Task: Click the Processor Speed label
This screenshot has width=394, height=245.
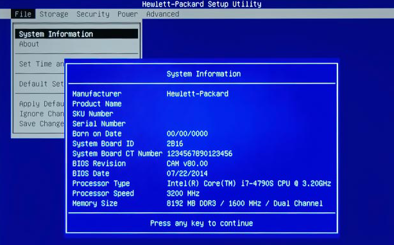Action: point(103,194)
